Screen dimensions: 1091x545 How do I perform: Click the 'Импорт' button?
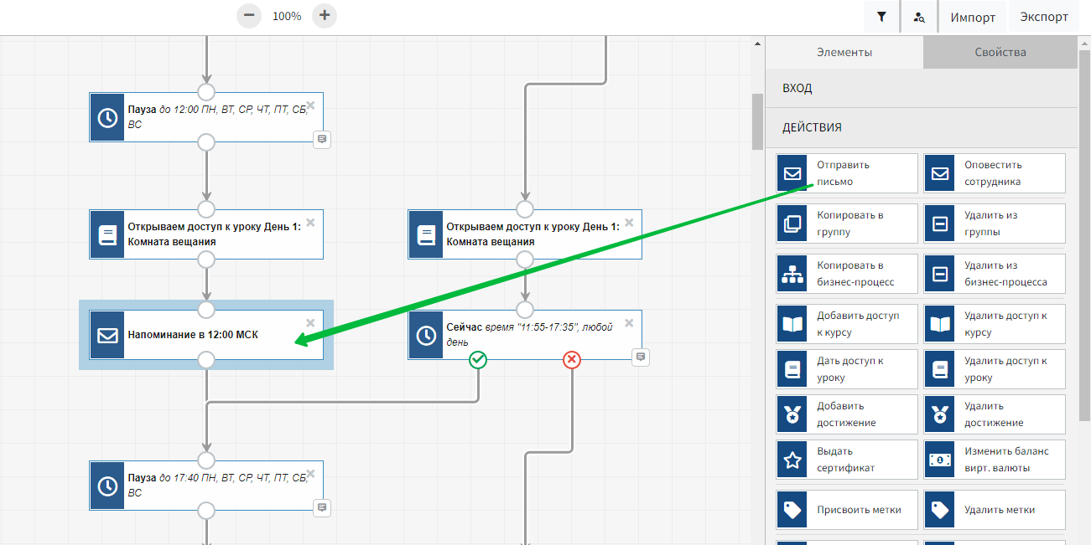973,17
